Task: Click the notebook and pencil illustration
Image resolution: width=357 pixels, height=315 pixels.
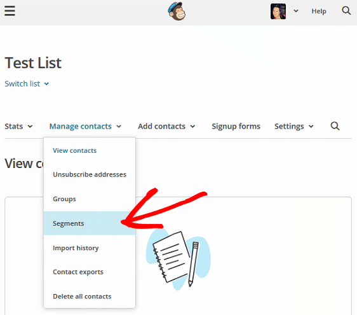Action: tap(178, 259)
